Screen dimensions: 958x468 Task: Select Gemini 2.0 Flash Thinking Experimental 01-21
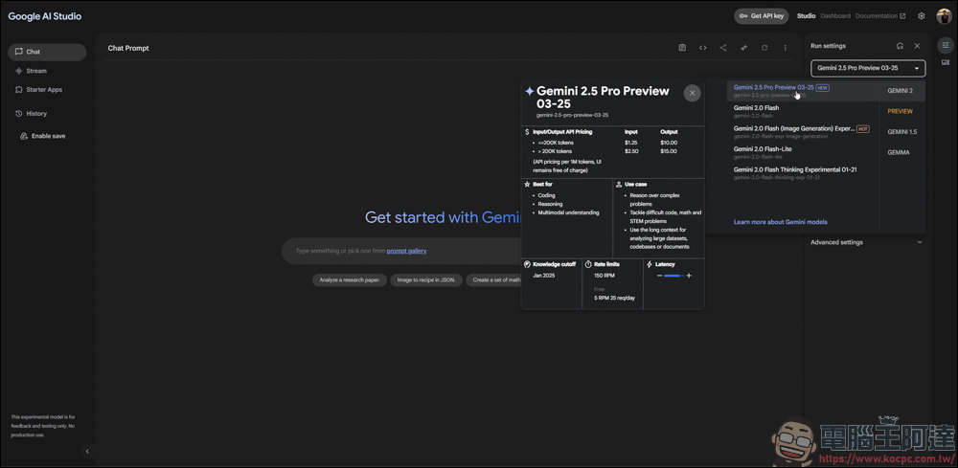pyautogui.click(x=803, y=172)
